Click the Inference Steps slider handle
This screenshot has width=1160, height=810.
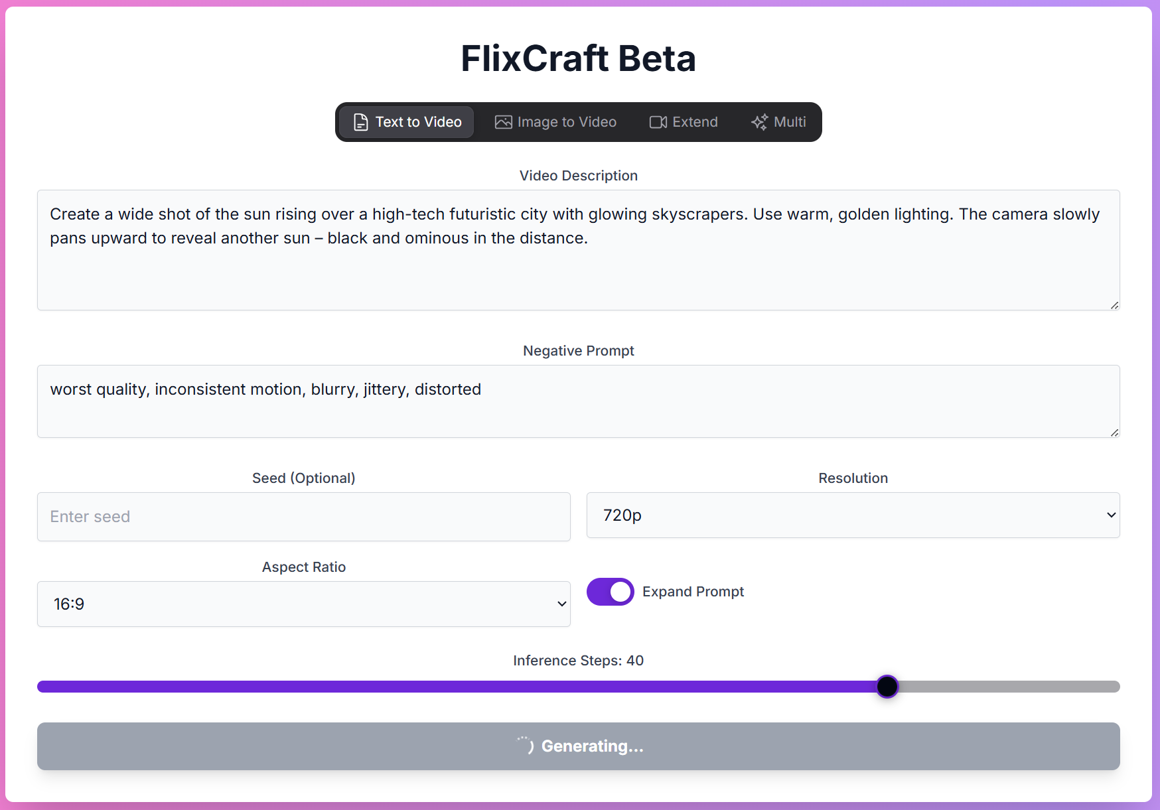coord(887,687)
